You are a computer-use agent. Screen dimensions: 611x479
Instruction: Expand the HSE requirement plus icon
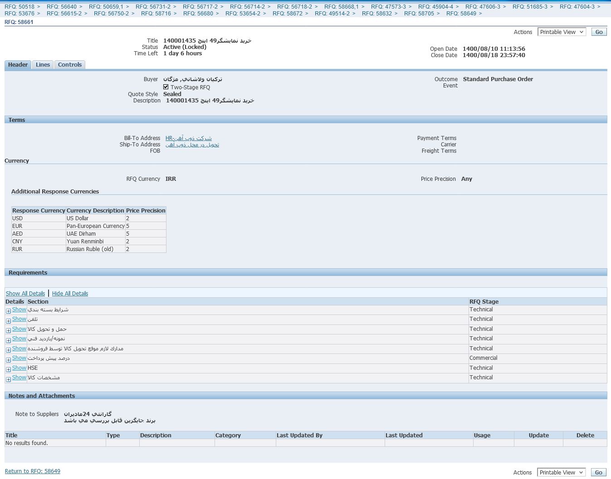tap(8, 369)
